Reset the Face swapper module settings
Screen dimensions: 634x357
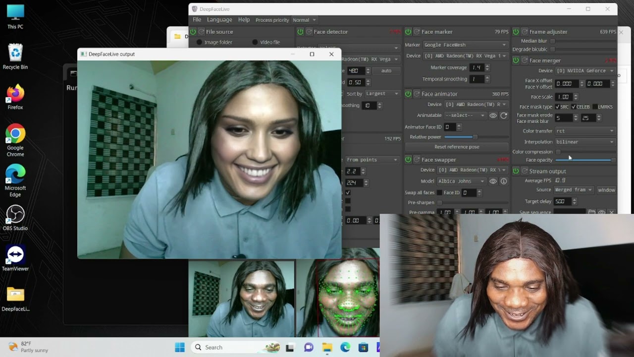click(x=417, y=160)
